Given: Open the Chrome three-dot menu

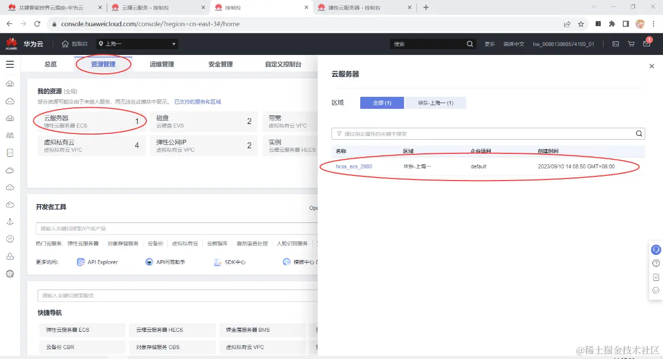Looking at the screenshot, I should (654, 24).
